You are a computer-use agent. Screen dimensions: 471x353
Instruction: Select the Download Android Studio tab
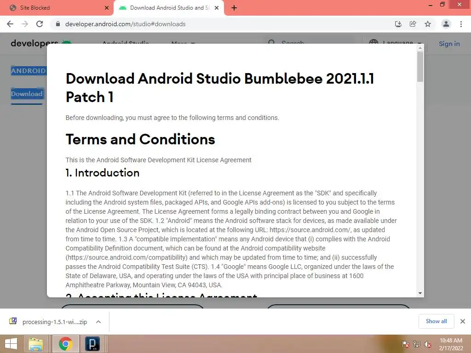169,8
